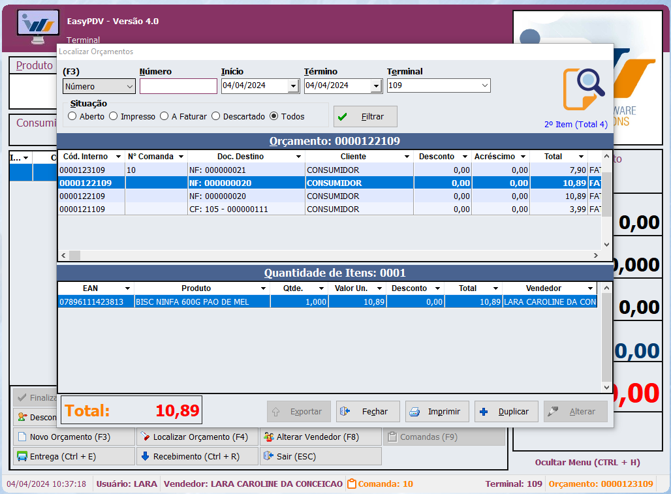Open the F3 Número search type combo
This screenshot has height=494, width=671.
[x=99, y=86]
